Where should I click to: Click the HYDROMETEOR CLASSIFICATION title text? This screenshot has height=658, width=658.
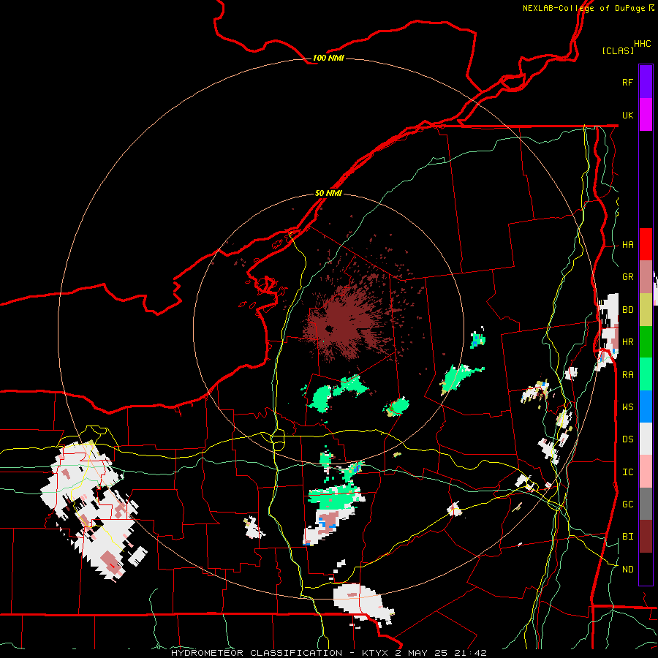pos(257,653)
